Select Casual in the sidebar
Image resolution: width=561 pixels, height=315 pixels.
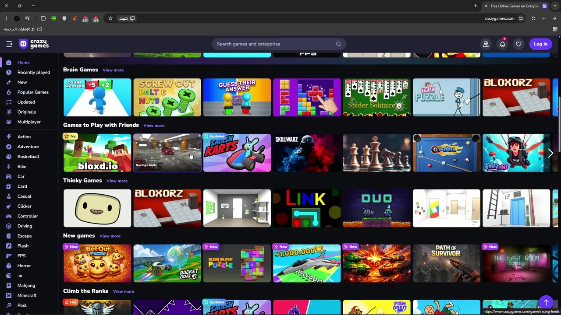[x=24, y=196]
